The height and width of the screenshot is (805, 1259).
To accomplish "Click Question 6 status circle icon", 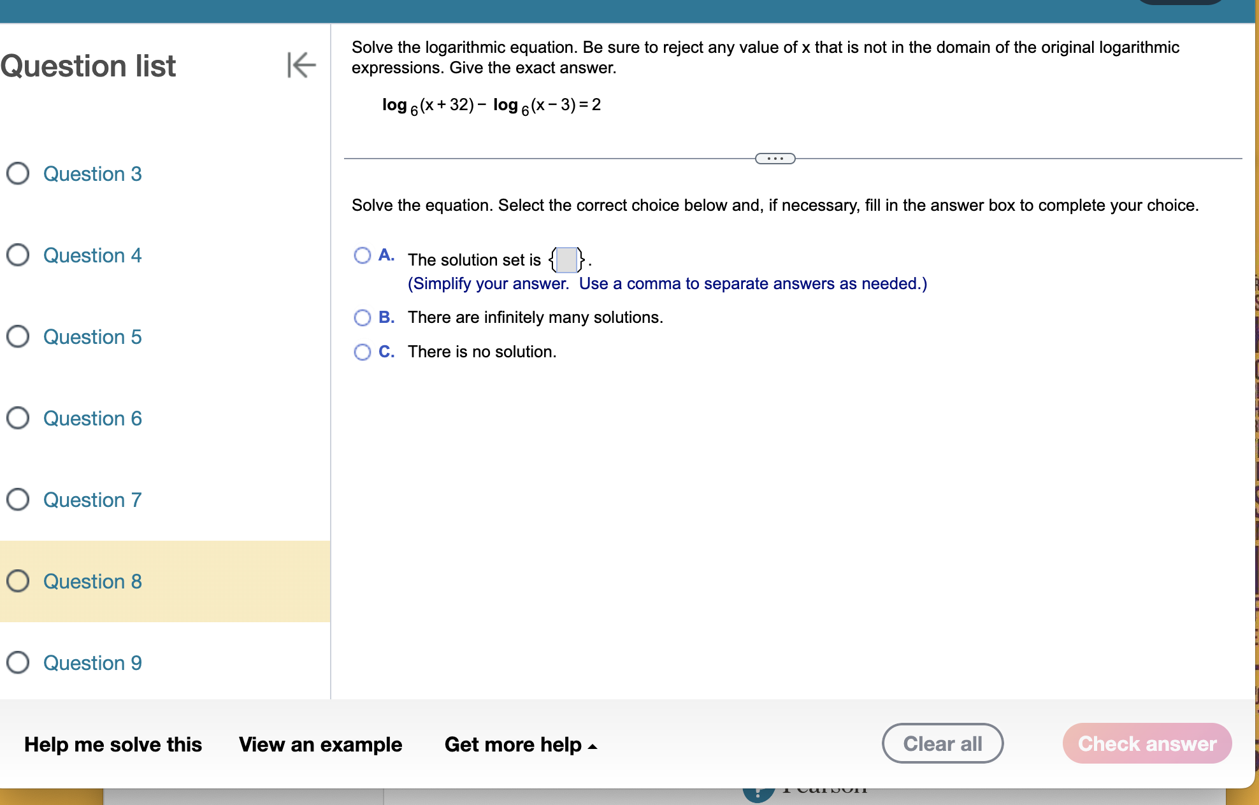I will 18,418.
